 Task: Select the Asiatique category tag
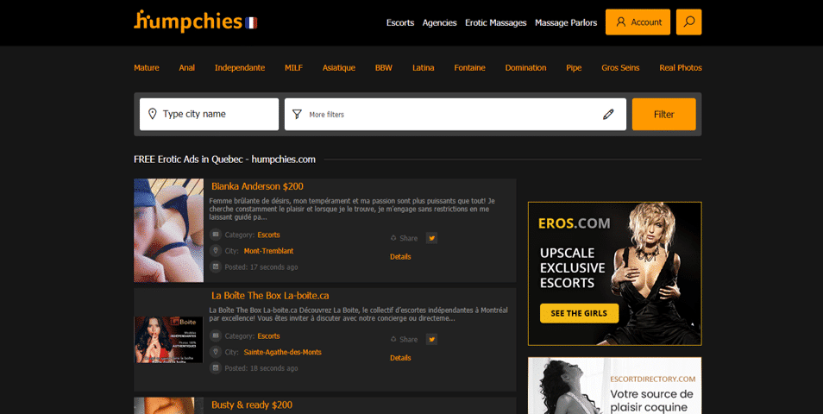point(339,67)
